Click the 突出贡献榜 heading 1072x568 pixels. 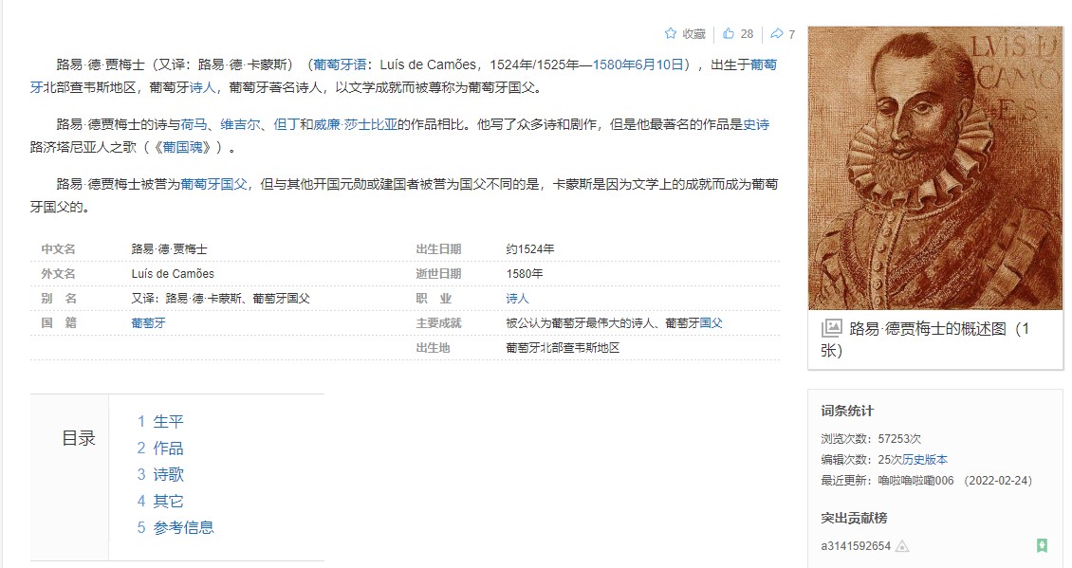coord(854,518)
